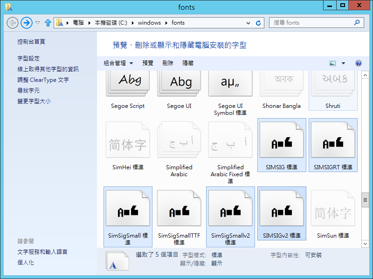Select the Shonar Bangla font
The image size is (373, 279).
coord(282,90)
